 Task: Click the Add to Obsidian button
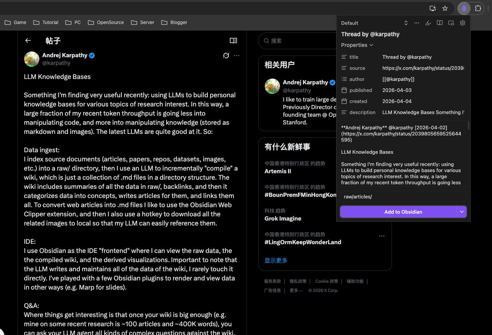(398, 212)
